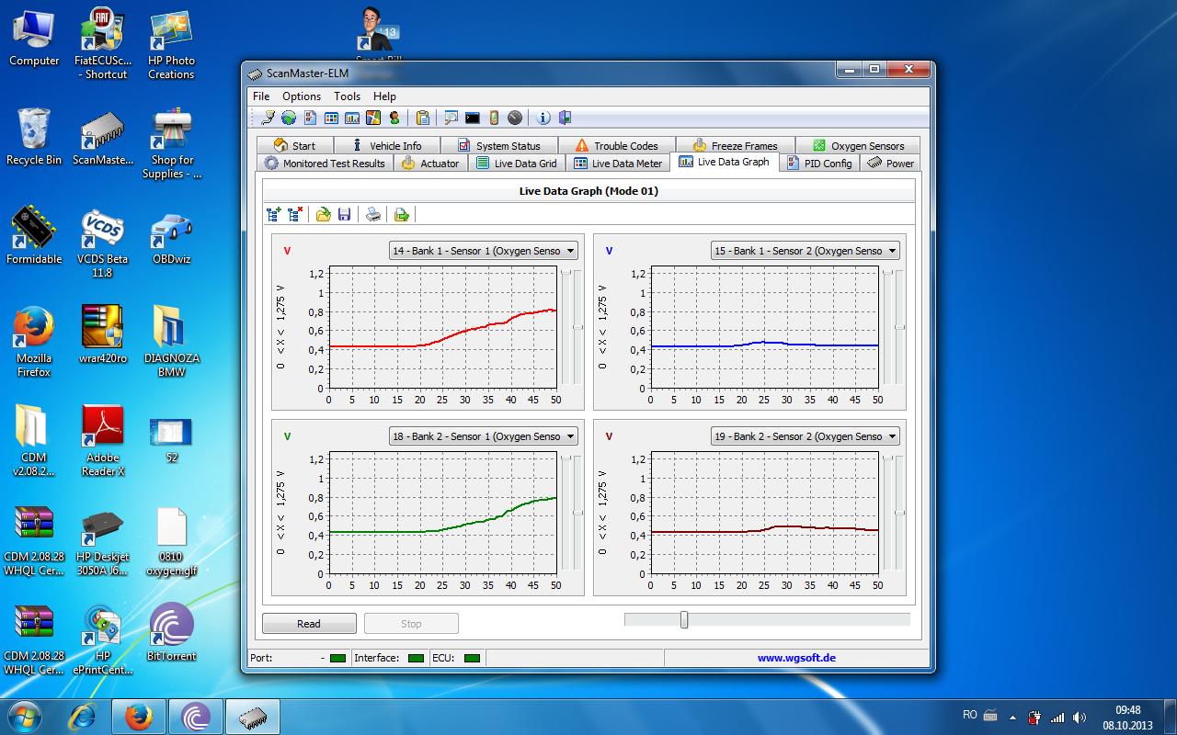This screenshot has width=1177, height=735.
Task: Click the add PID tree icon with green plus
Action: (x=273, y=214)
